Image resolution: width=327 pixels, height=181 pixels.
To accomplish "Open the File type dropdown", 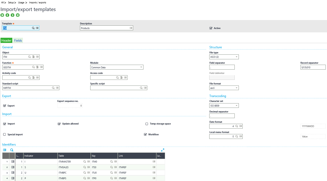I will tap(224, 57).
